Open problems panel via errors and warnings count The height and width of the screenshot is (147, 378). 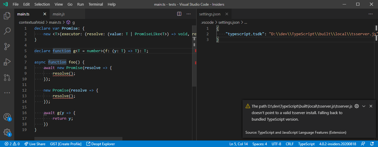(x=12, y=144)
